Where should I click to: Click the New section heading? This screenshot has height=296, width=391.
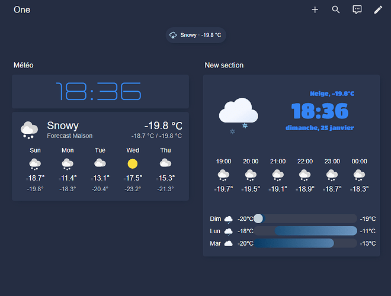[224, 65]
